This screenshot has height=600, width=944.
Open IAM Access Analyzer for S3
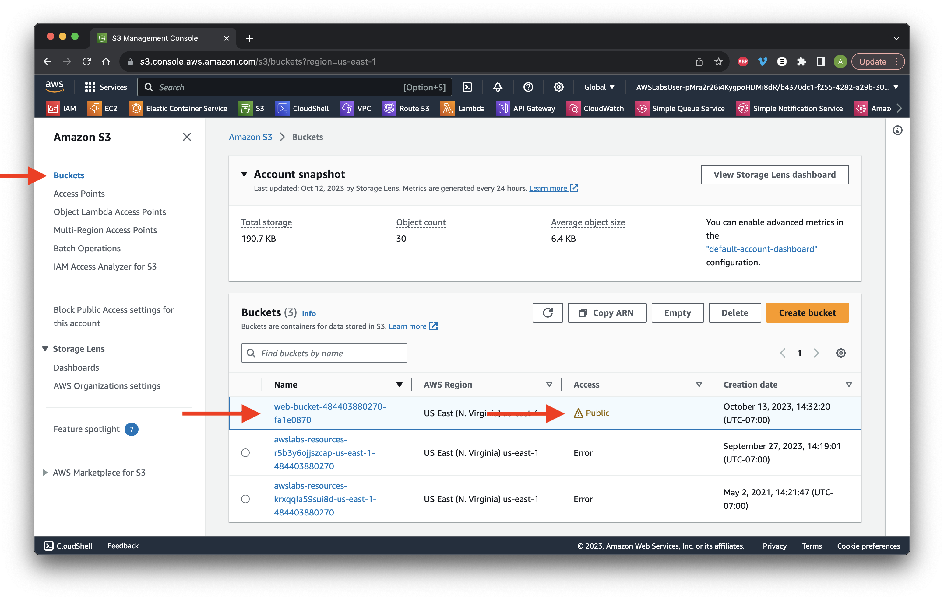tap(105, 266)
